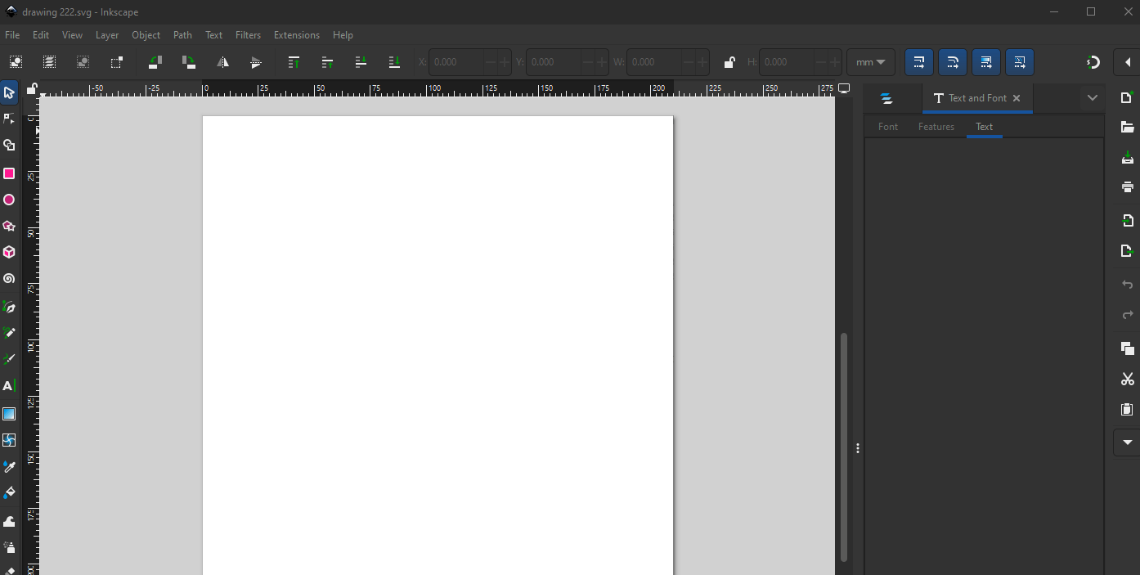The height and width of the screenshot is (575, 1140).
Task: Select the Ellipse tool
Action: click(9, 200)
